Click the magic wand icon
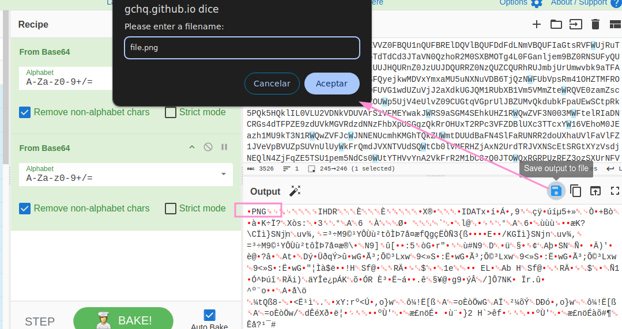The width and height of the screenshot is (622, 329). pyautogui.click(x=295, y=191)
